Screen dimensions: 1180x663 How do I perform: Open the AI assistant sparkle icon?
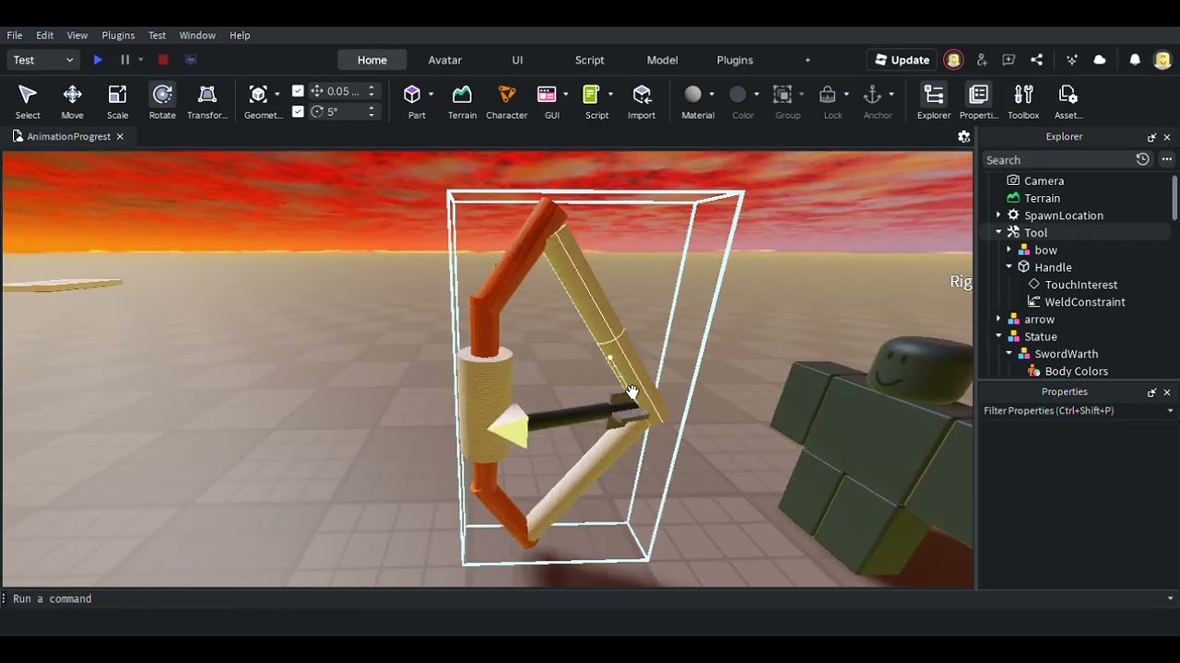(x=1072, y=60)
